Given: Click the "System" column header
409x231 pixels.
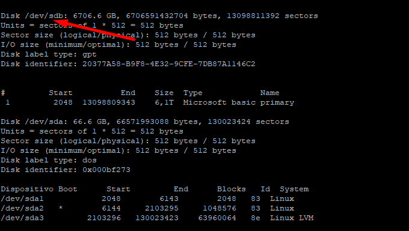Looking at the screenshot, I should (x=294, y=189).
